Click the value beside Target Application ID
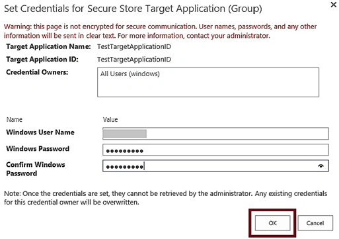The width and height of the screenshot is (339, 239). click(134, 60)
